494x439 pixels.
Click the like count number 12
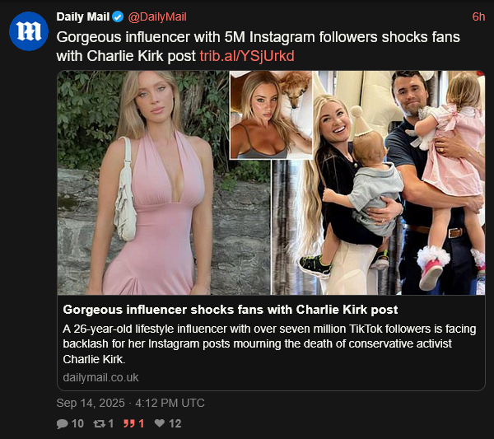175,423
